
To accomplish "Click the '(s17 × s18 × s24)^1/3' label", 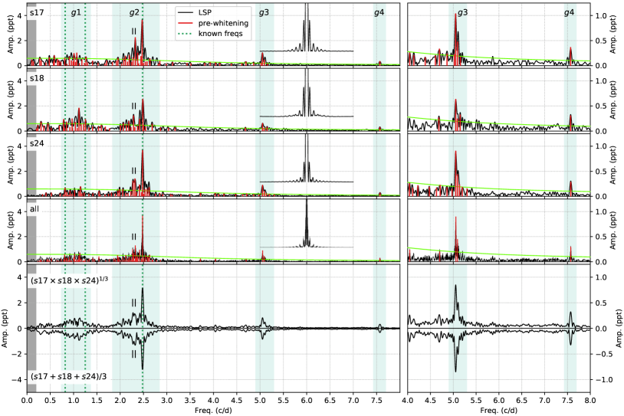I will pyautogui.click(x=69, y=280).
